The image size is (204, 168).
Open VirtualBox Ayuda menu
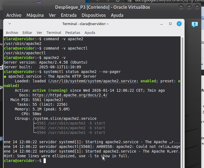point(117,15)
